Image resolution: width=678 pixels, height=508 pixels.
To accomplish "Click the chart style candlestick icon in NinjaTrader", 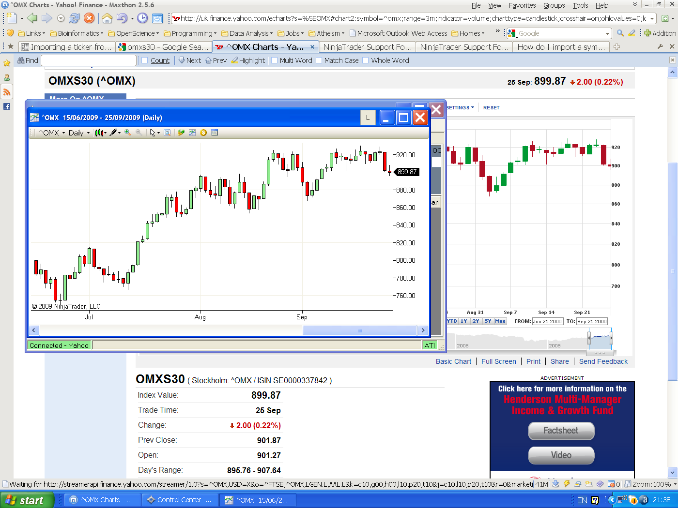I will [x=99, y=133].
